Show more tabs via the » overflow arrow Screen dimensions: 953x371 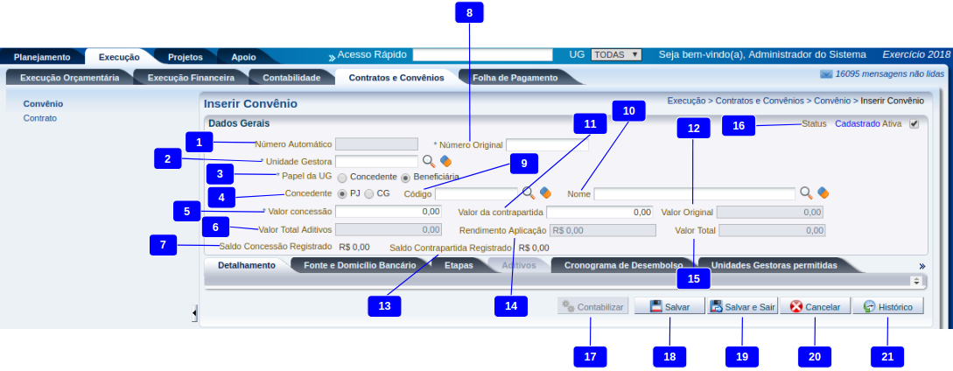tap(921, 265)
